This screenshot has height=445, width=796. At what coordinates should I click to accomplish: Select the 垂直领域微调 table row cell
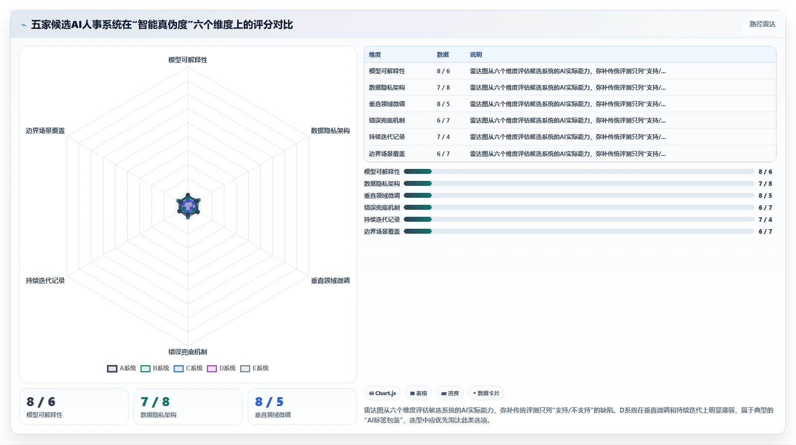coord(387,104)
